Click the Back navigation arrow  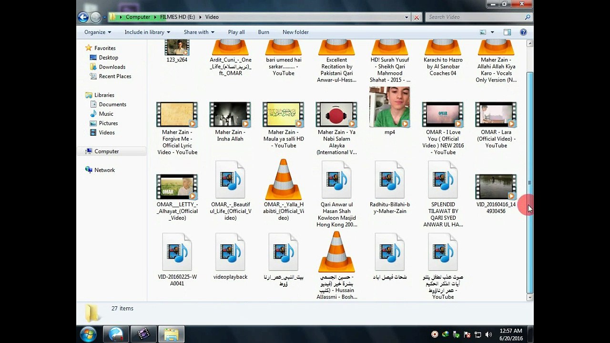click(x=83, y=17)
